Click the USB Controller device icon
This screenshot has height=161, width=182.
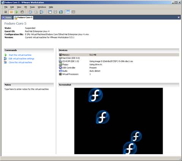pos(60,68)
